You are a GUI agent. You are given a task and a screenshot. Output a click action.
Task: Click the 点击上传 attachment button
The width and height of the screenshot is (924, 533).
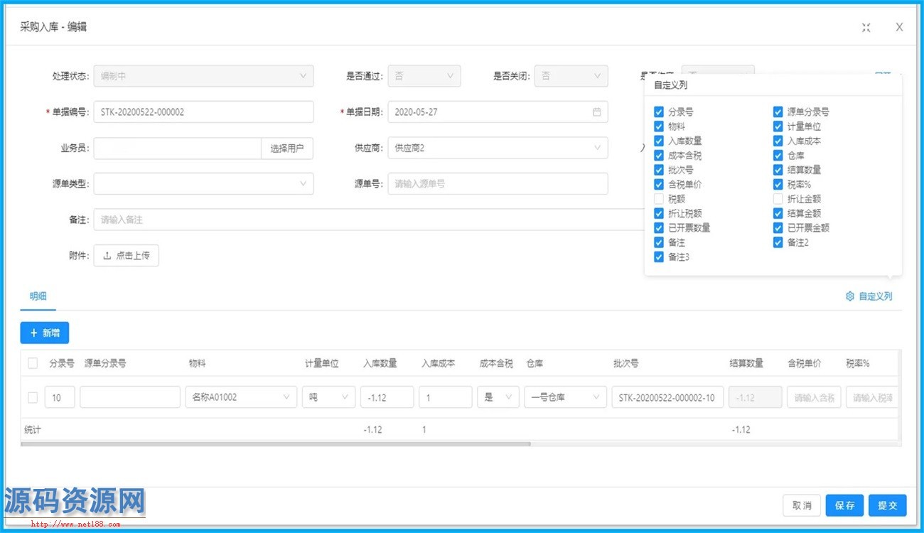(x=127, y=256)
